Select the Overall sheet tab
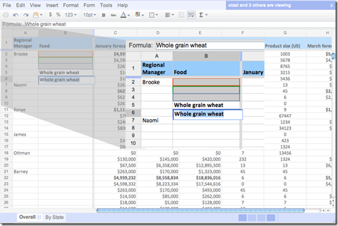 [x=27, y=217]
